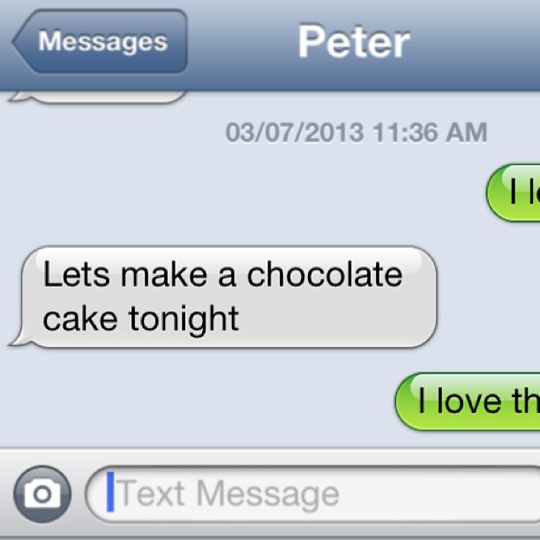Image resolution: width=540 pixels, height=540 pixels.
Task: Click the blue text cursor in message field
Action: (x=110, y=491)
